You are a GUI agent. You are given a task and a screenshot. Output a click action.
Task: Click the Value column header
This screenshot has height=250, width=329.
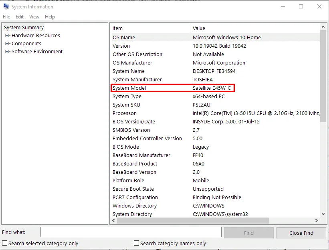[255, 28]
